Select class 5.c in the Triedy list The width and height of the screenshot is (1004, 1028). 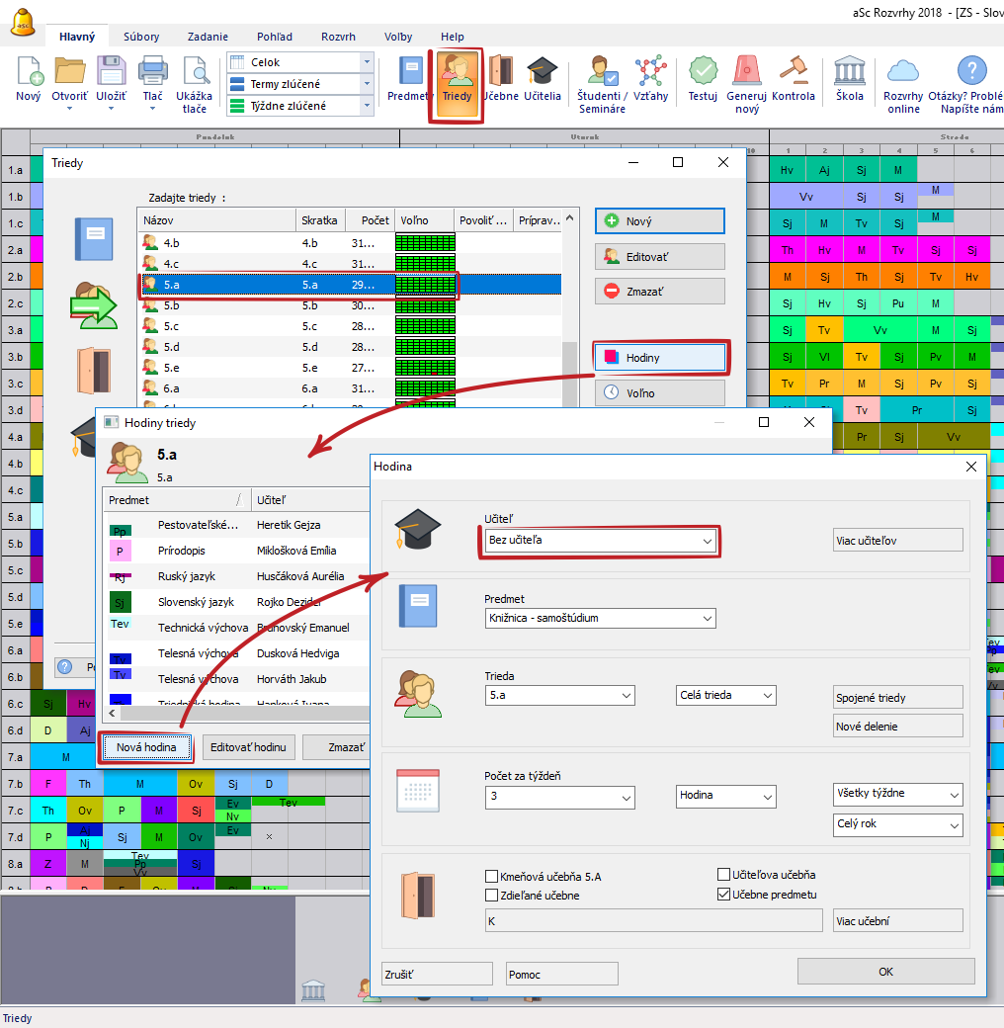(x=172, y=326)
